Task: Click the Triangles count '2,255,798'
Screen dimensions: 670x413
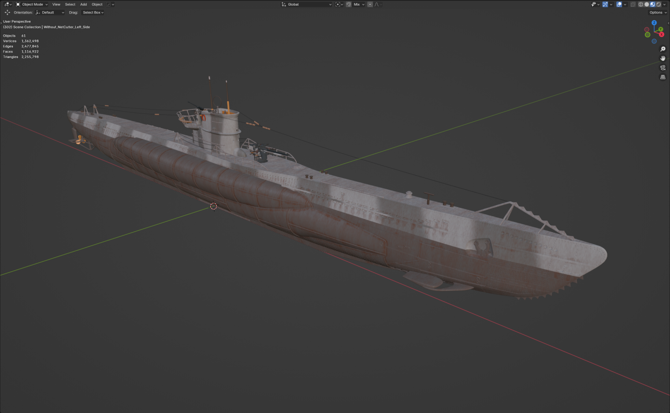Action: click(x=30, y=57)
